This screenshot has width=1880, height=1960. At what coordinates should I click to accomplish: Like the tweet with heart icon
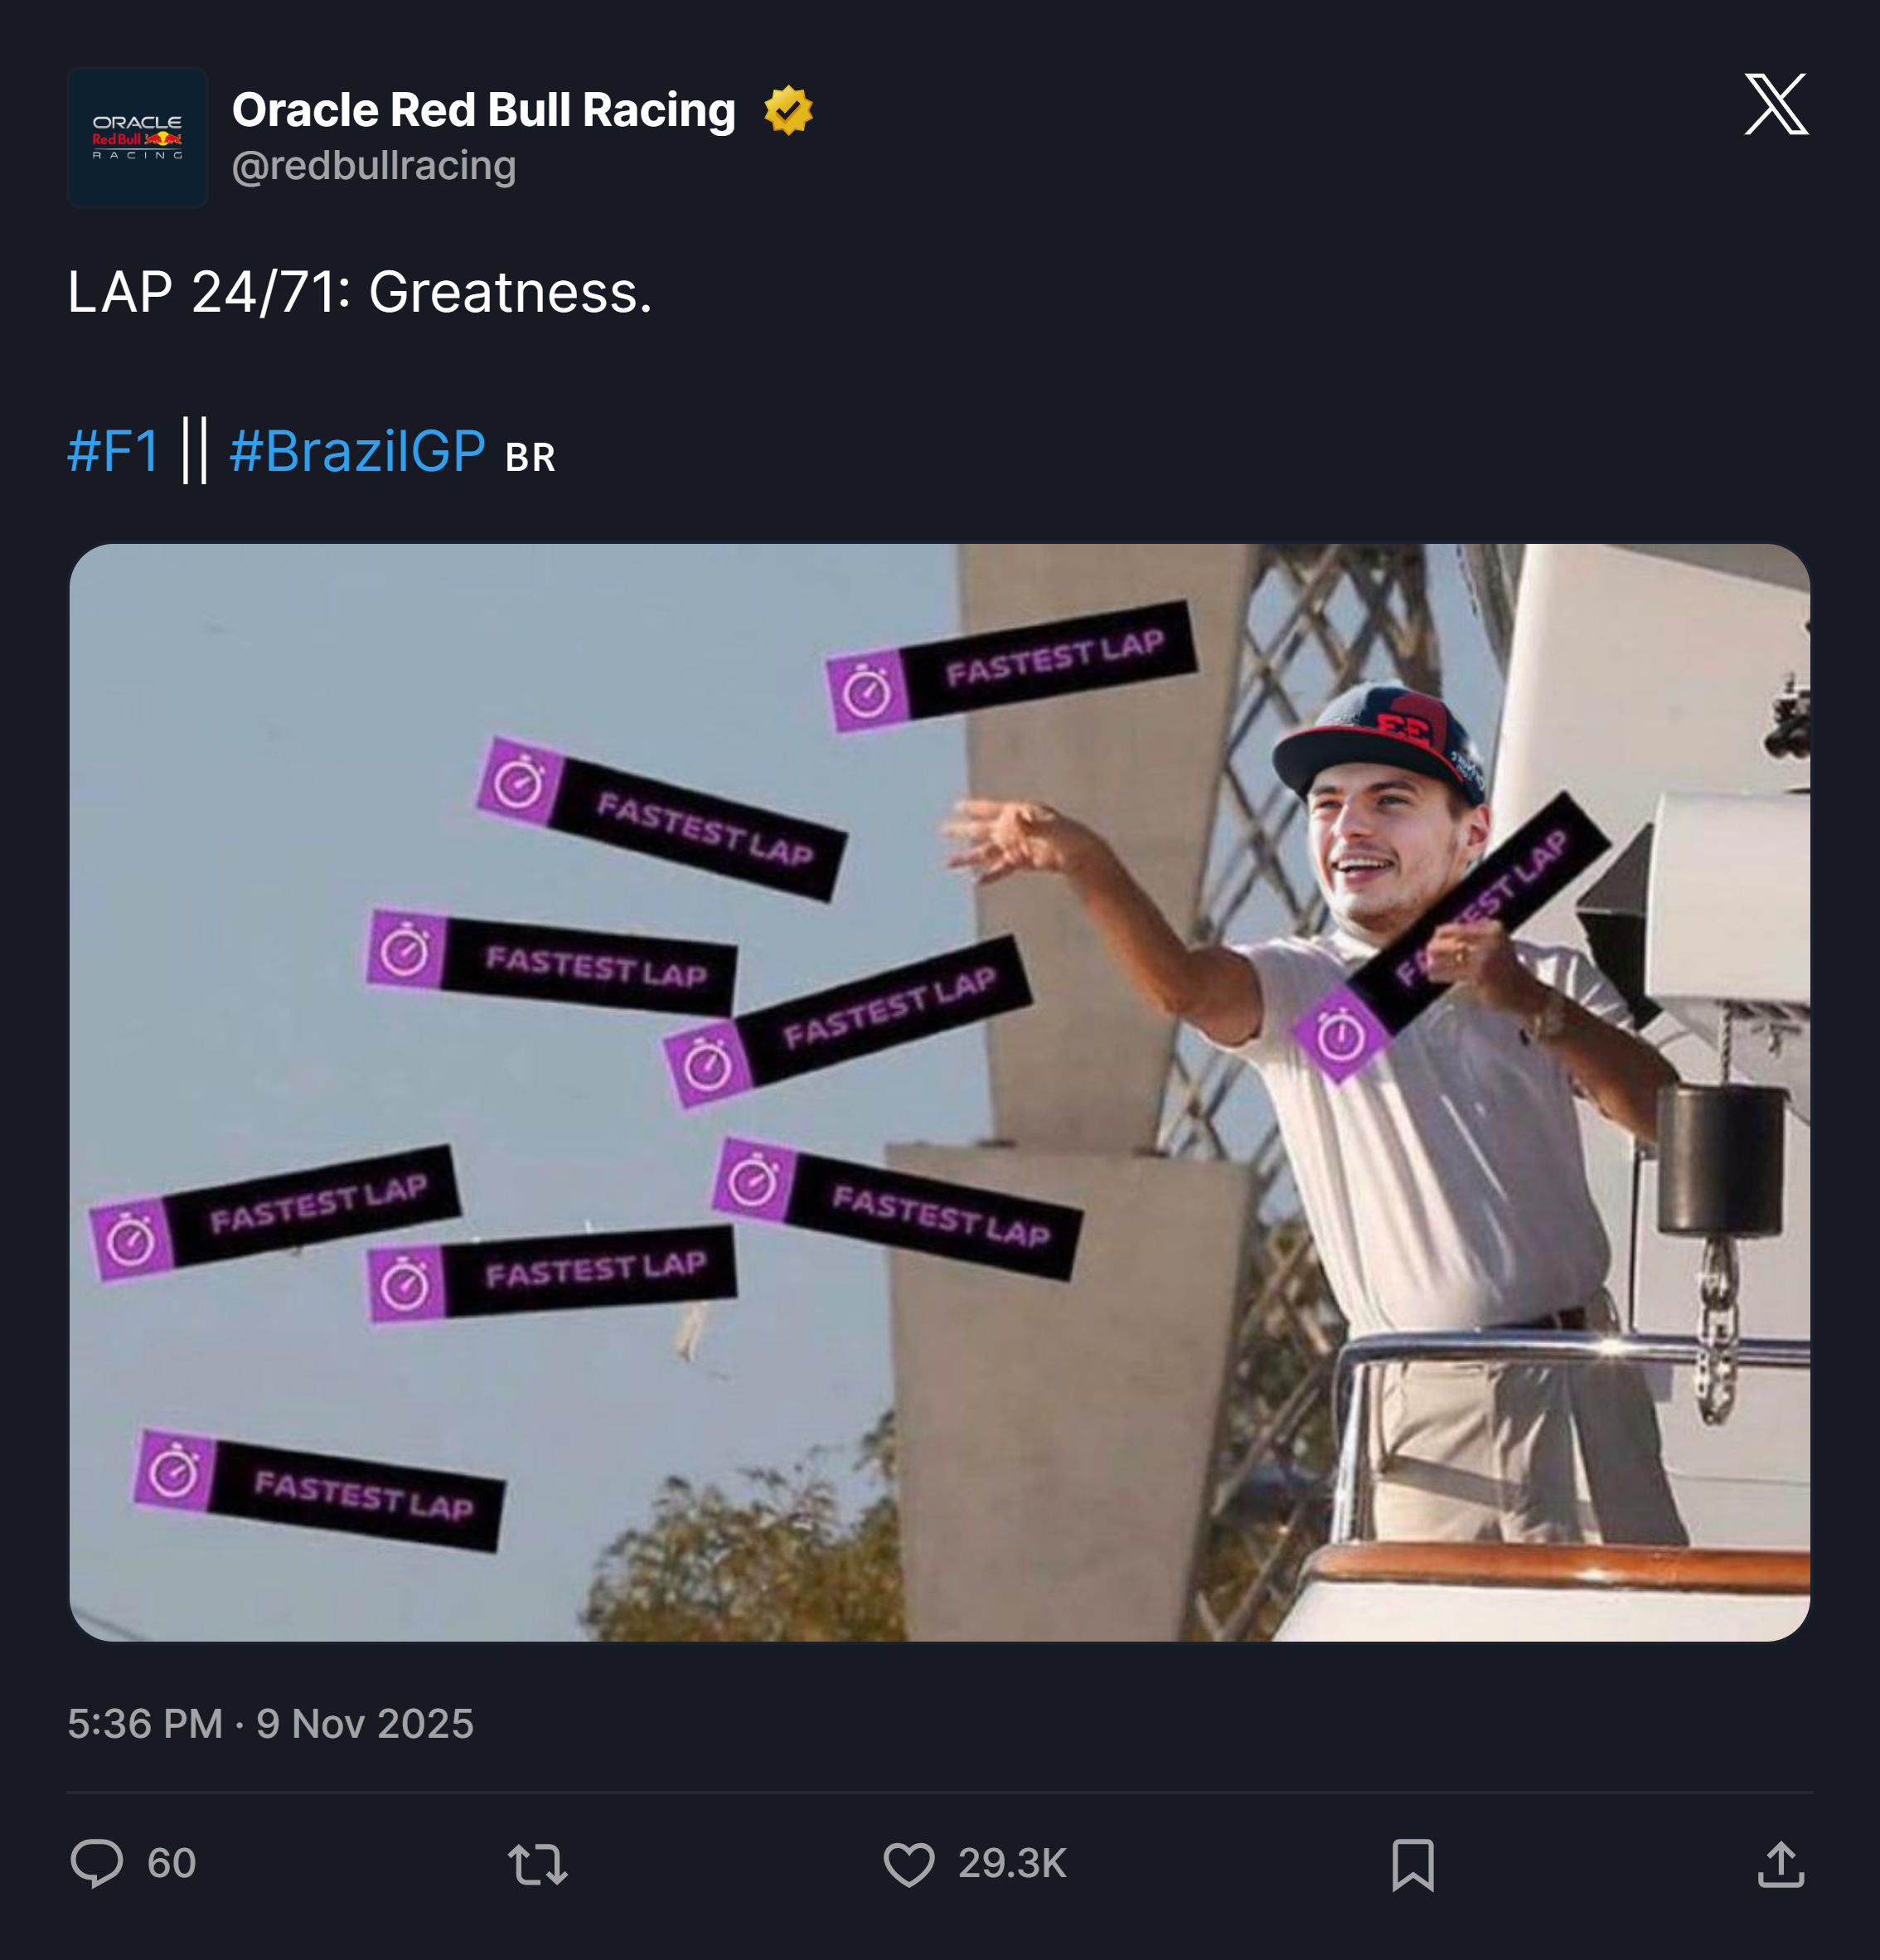point(909,1864)
